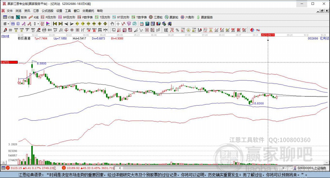Open 赢家服务 with the dollar icon

pos(205,17)
